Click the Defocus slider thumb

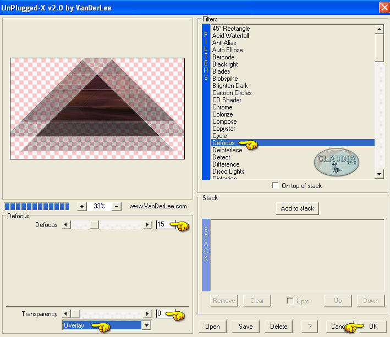click(x=94, y=225)
